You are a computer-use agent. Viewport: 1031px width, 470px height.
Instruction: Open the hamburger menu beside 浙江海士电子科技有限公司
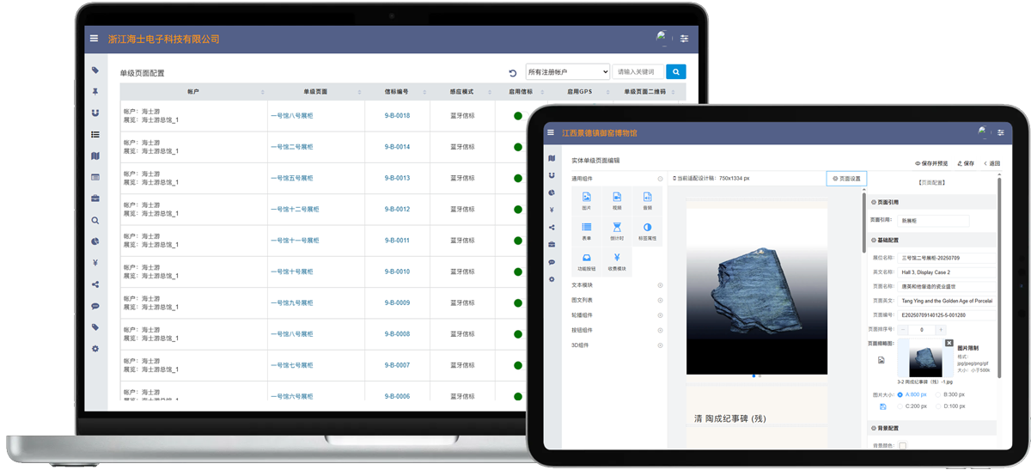pos(94,39)
